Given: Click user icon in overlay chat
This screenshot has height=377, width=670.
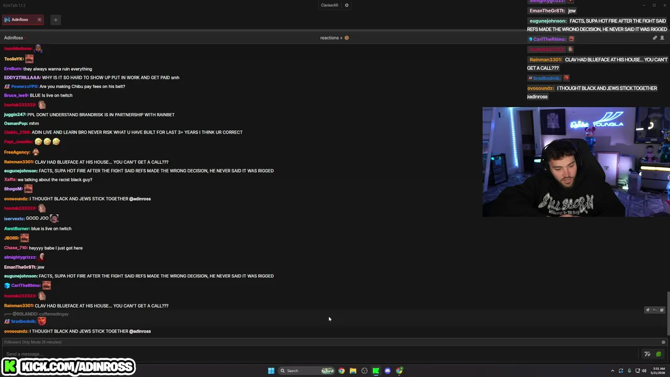Looking at the screenshot, I should pyautogui.click(x=662, y=38).
